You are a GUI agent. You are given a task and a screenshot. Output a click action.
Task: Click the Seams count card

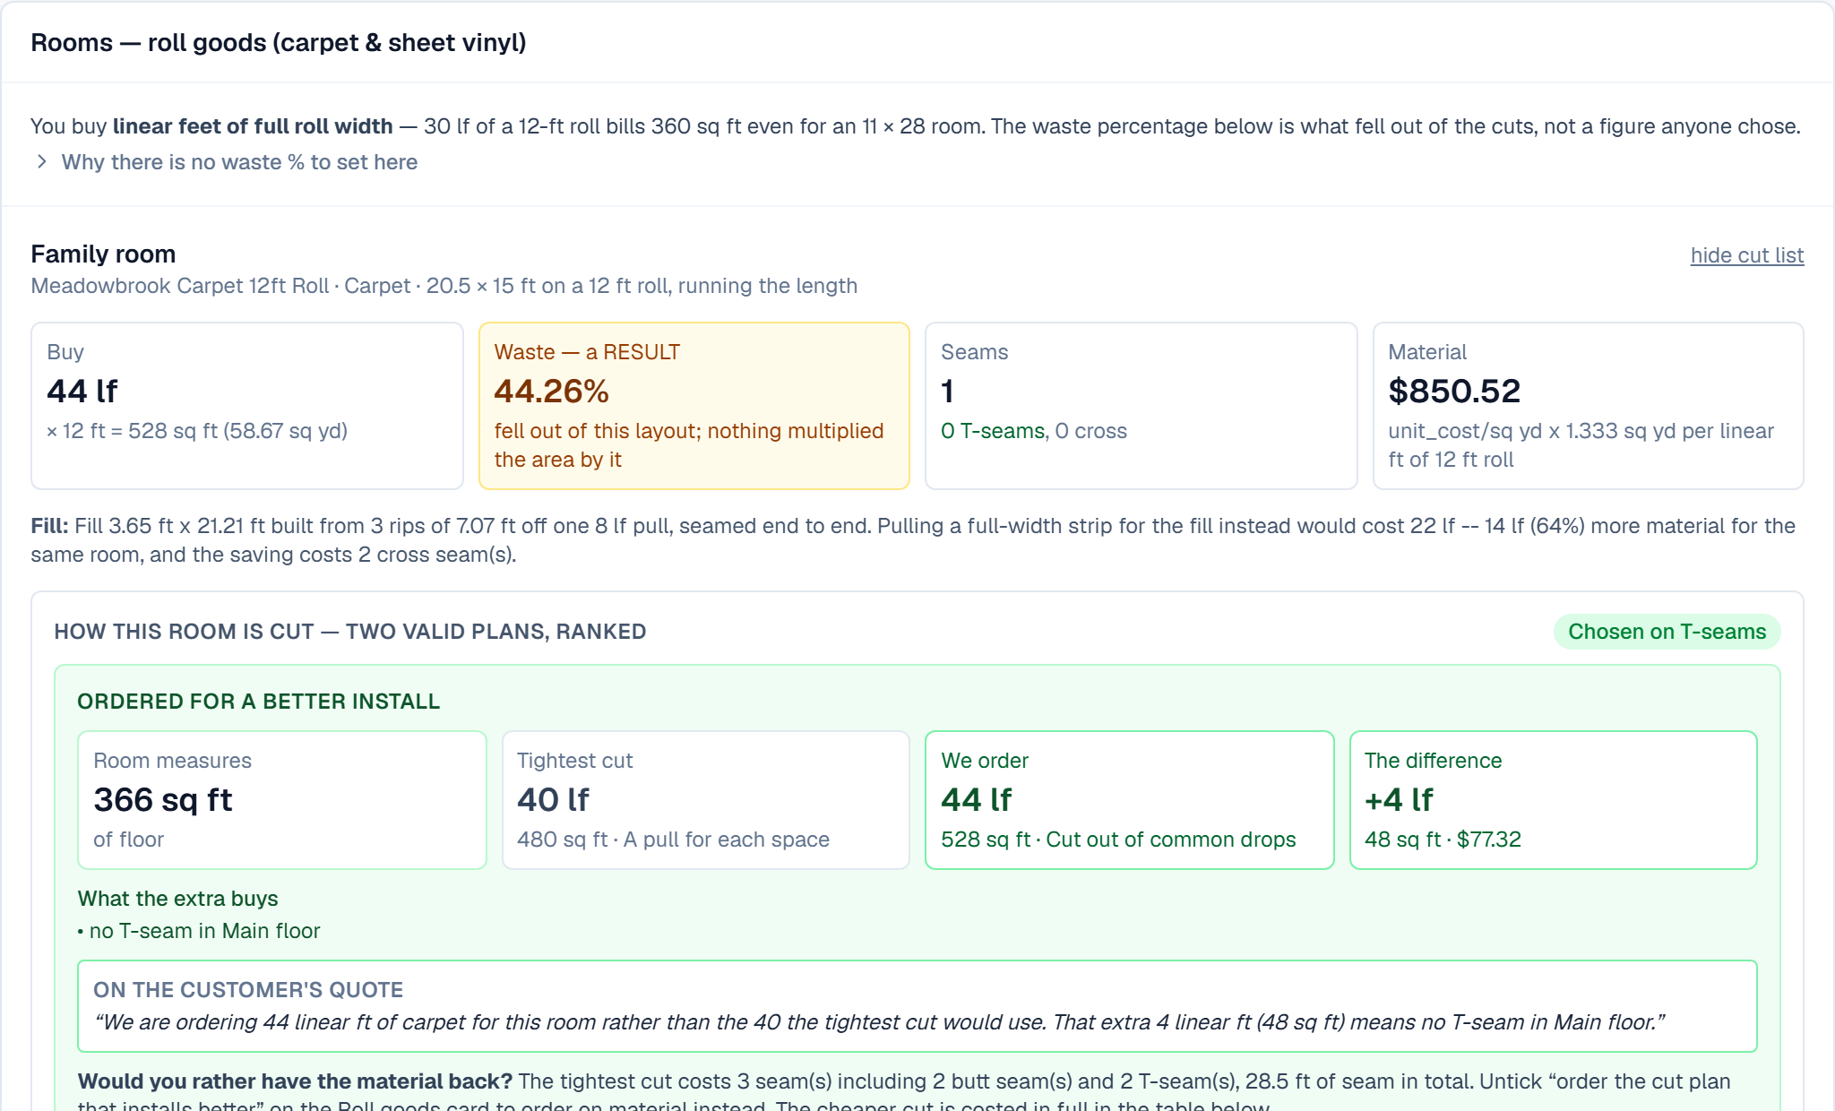pos(1141,406)
